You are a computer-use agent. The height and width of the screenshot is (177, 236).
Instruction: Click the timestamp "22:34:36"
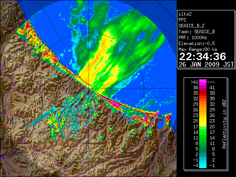point(202,56)
